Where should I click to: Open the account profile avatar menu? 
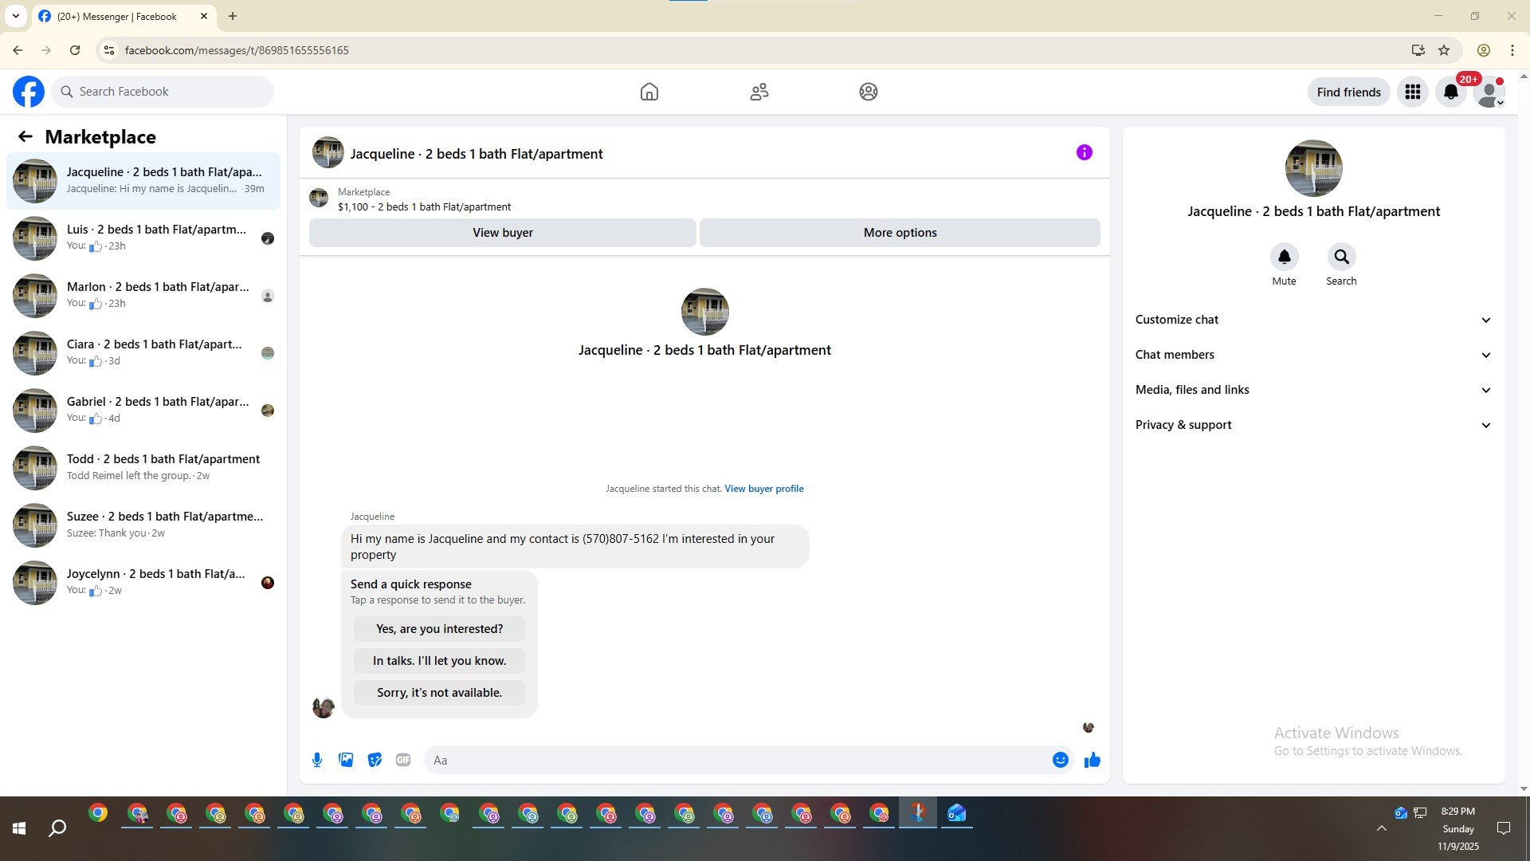click(x=1489, y=92)
